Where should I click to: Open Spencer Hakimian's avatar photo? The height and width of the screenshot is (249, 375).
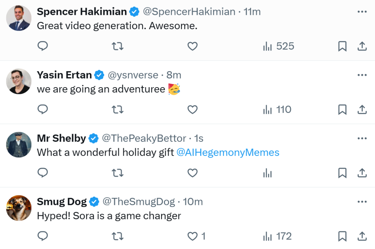[x=19, y=18]
